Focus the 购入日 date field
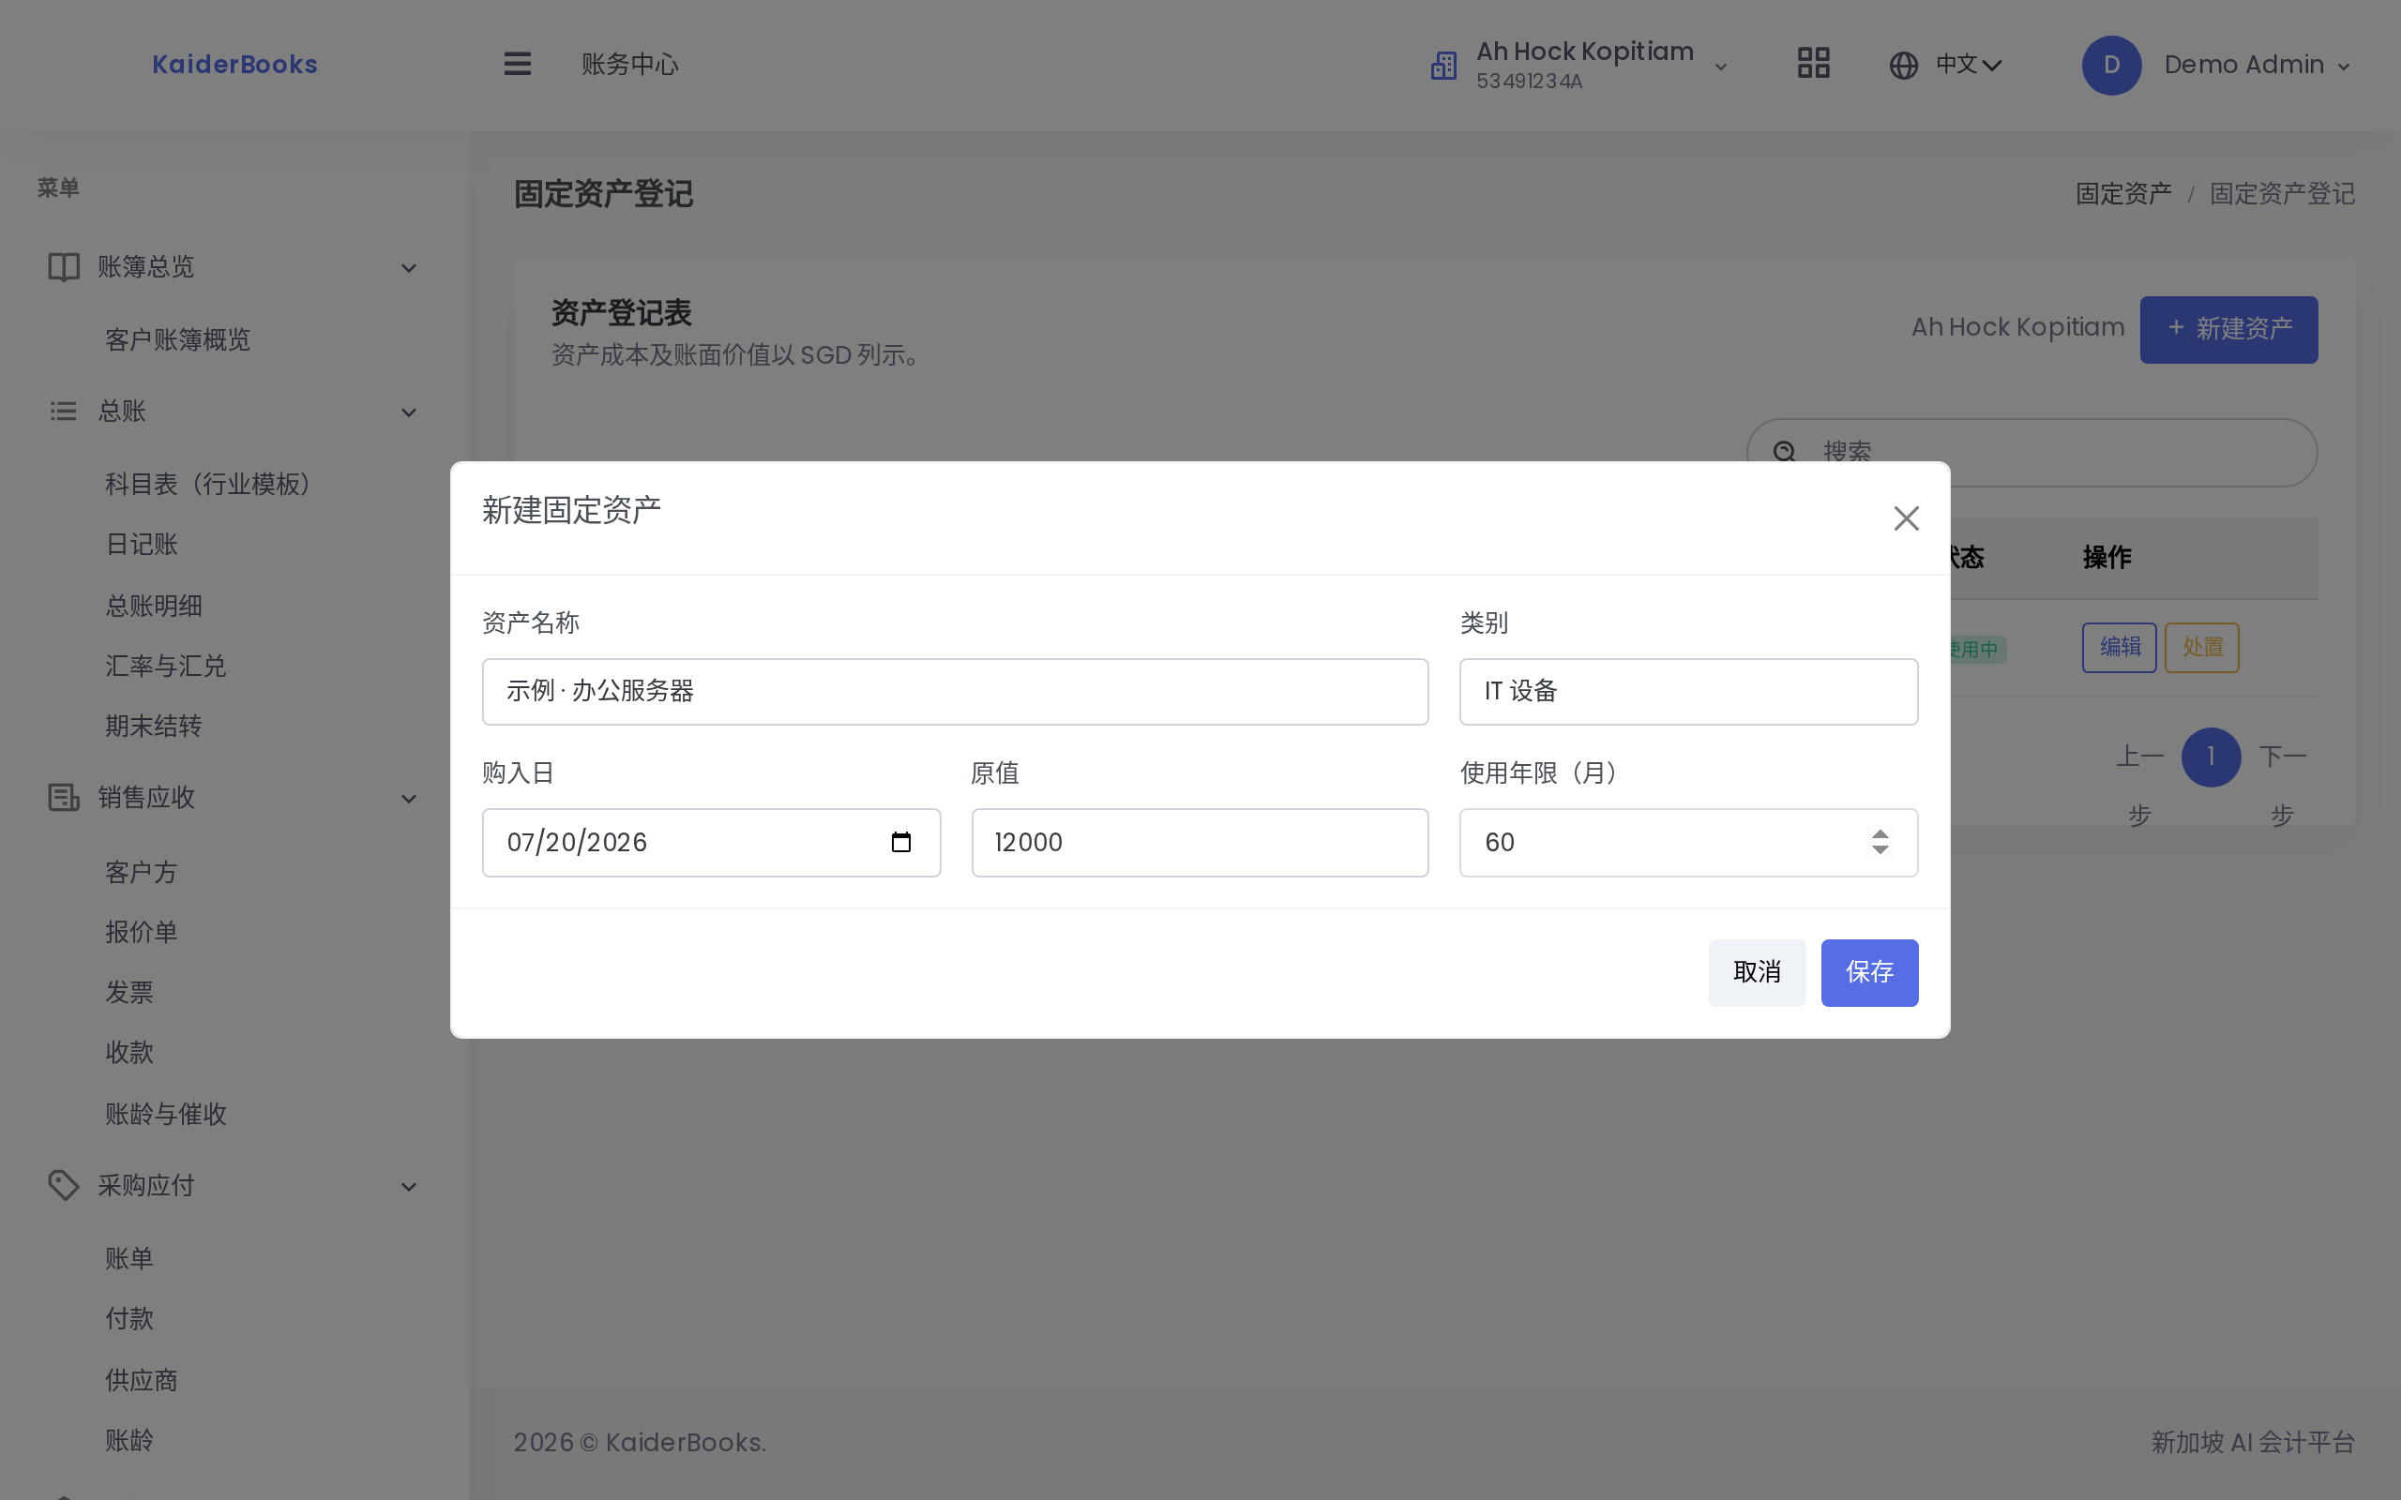Image resolution: width=2401 pixels, height=1500 pixels. tap(710, 842)
